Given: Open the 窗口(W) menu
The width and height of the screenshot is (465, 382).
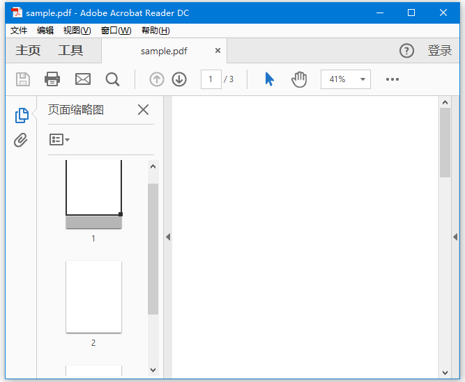Looking at the screenshot, I should coord(116,31).
